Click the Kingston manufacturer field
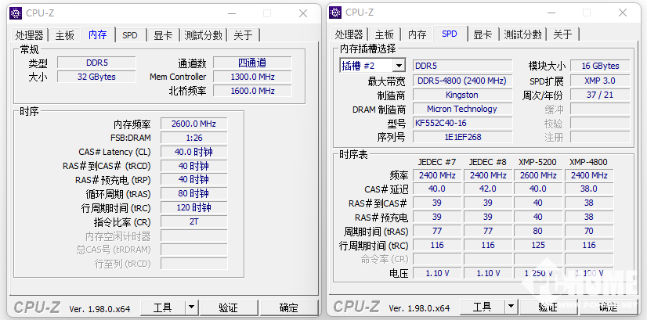Image resolution: width=647 pixels, height=320 pixels. [463, 95]
